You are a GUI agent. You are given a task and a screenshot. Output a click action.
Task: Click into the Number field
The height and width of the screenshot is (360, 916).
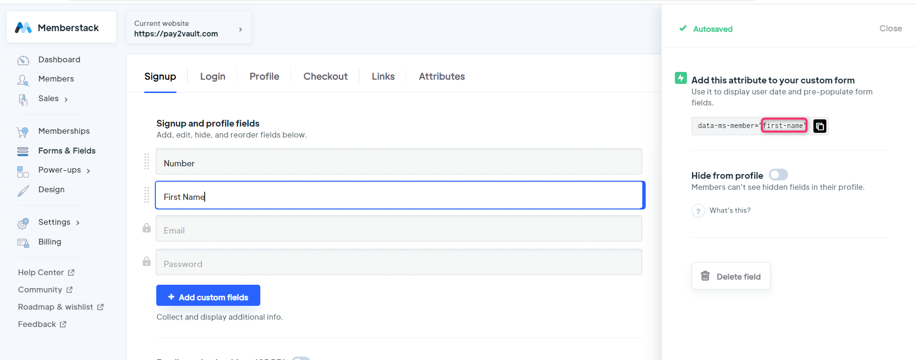pos(398,162)
